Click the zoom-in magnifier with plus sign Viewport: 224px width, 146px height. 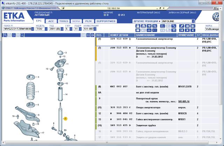point(6,35)
